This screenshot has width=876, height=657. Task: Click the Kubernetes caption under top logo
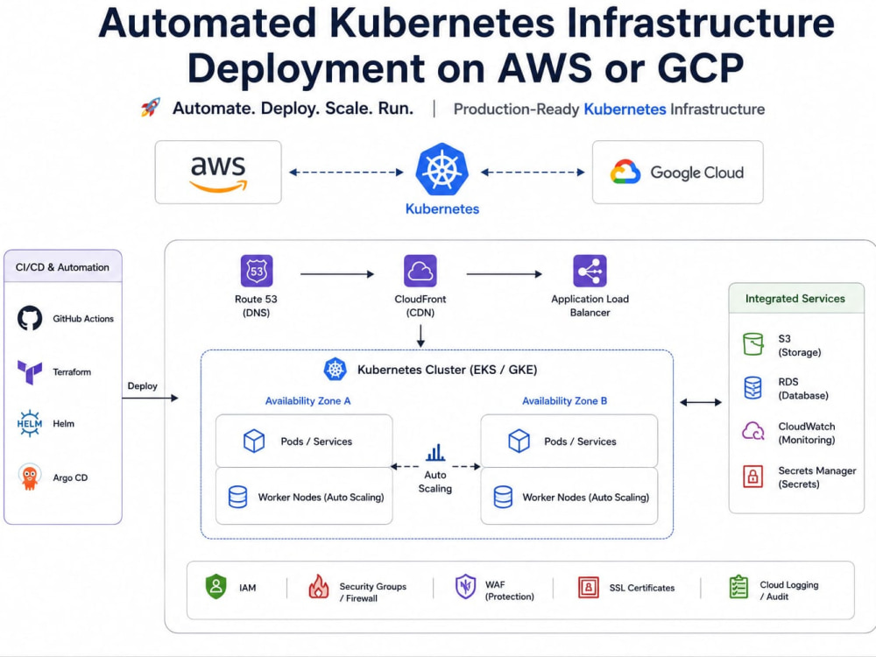pos(442,209)
